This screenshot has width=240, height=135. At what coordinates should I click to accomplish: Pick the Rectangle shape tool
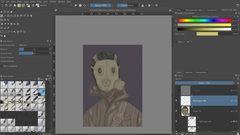pyautogui.click(x=8, y=16)
